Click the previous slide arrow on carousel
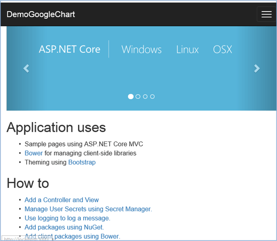 (x=26, y=69)
